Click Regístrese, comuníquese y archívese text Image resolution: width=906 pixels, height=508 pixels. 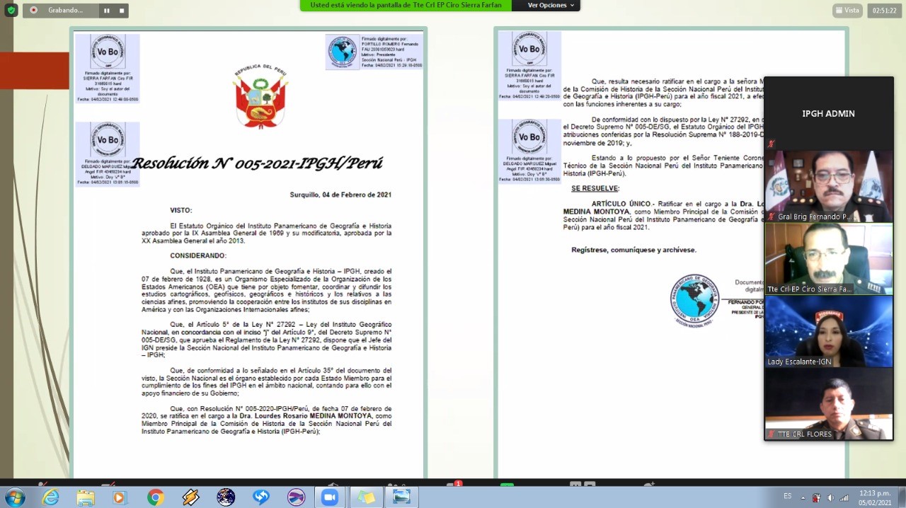(x=633, y=250)
